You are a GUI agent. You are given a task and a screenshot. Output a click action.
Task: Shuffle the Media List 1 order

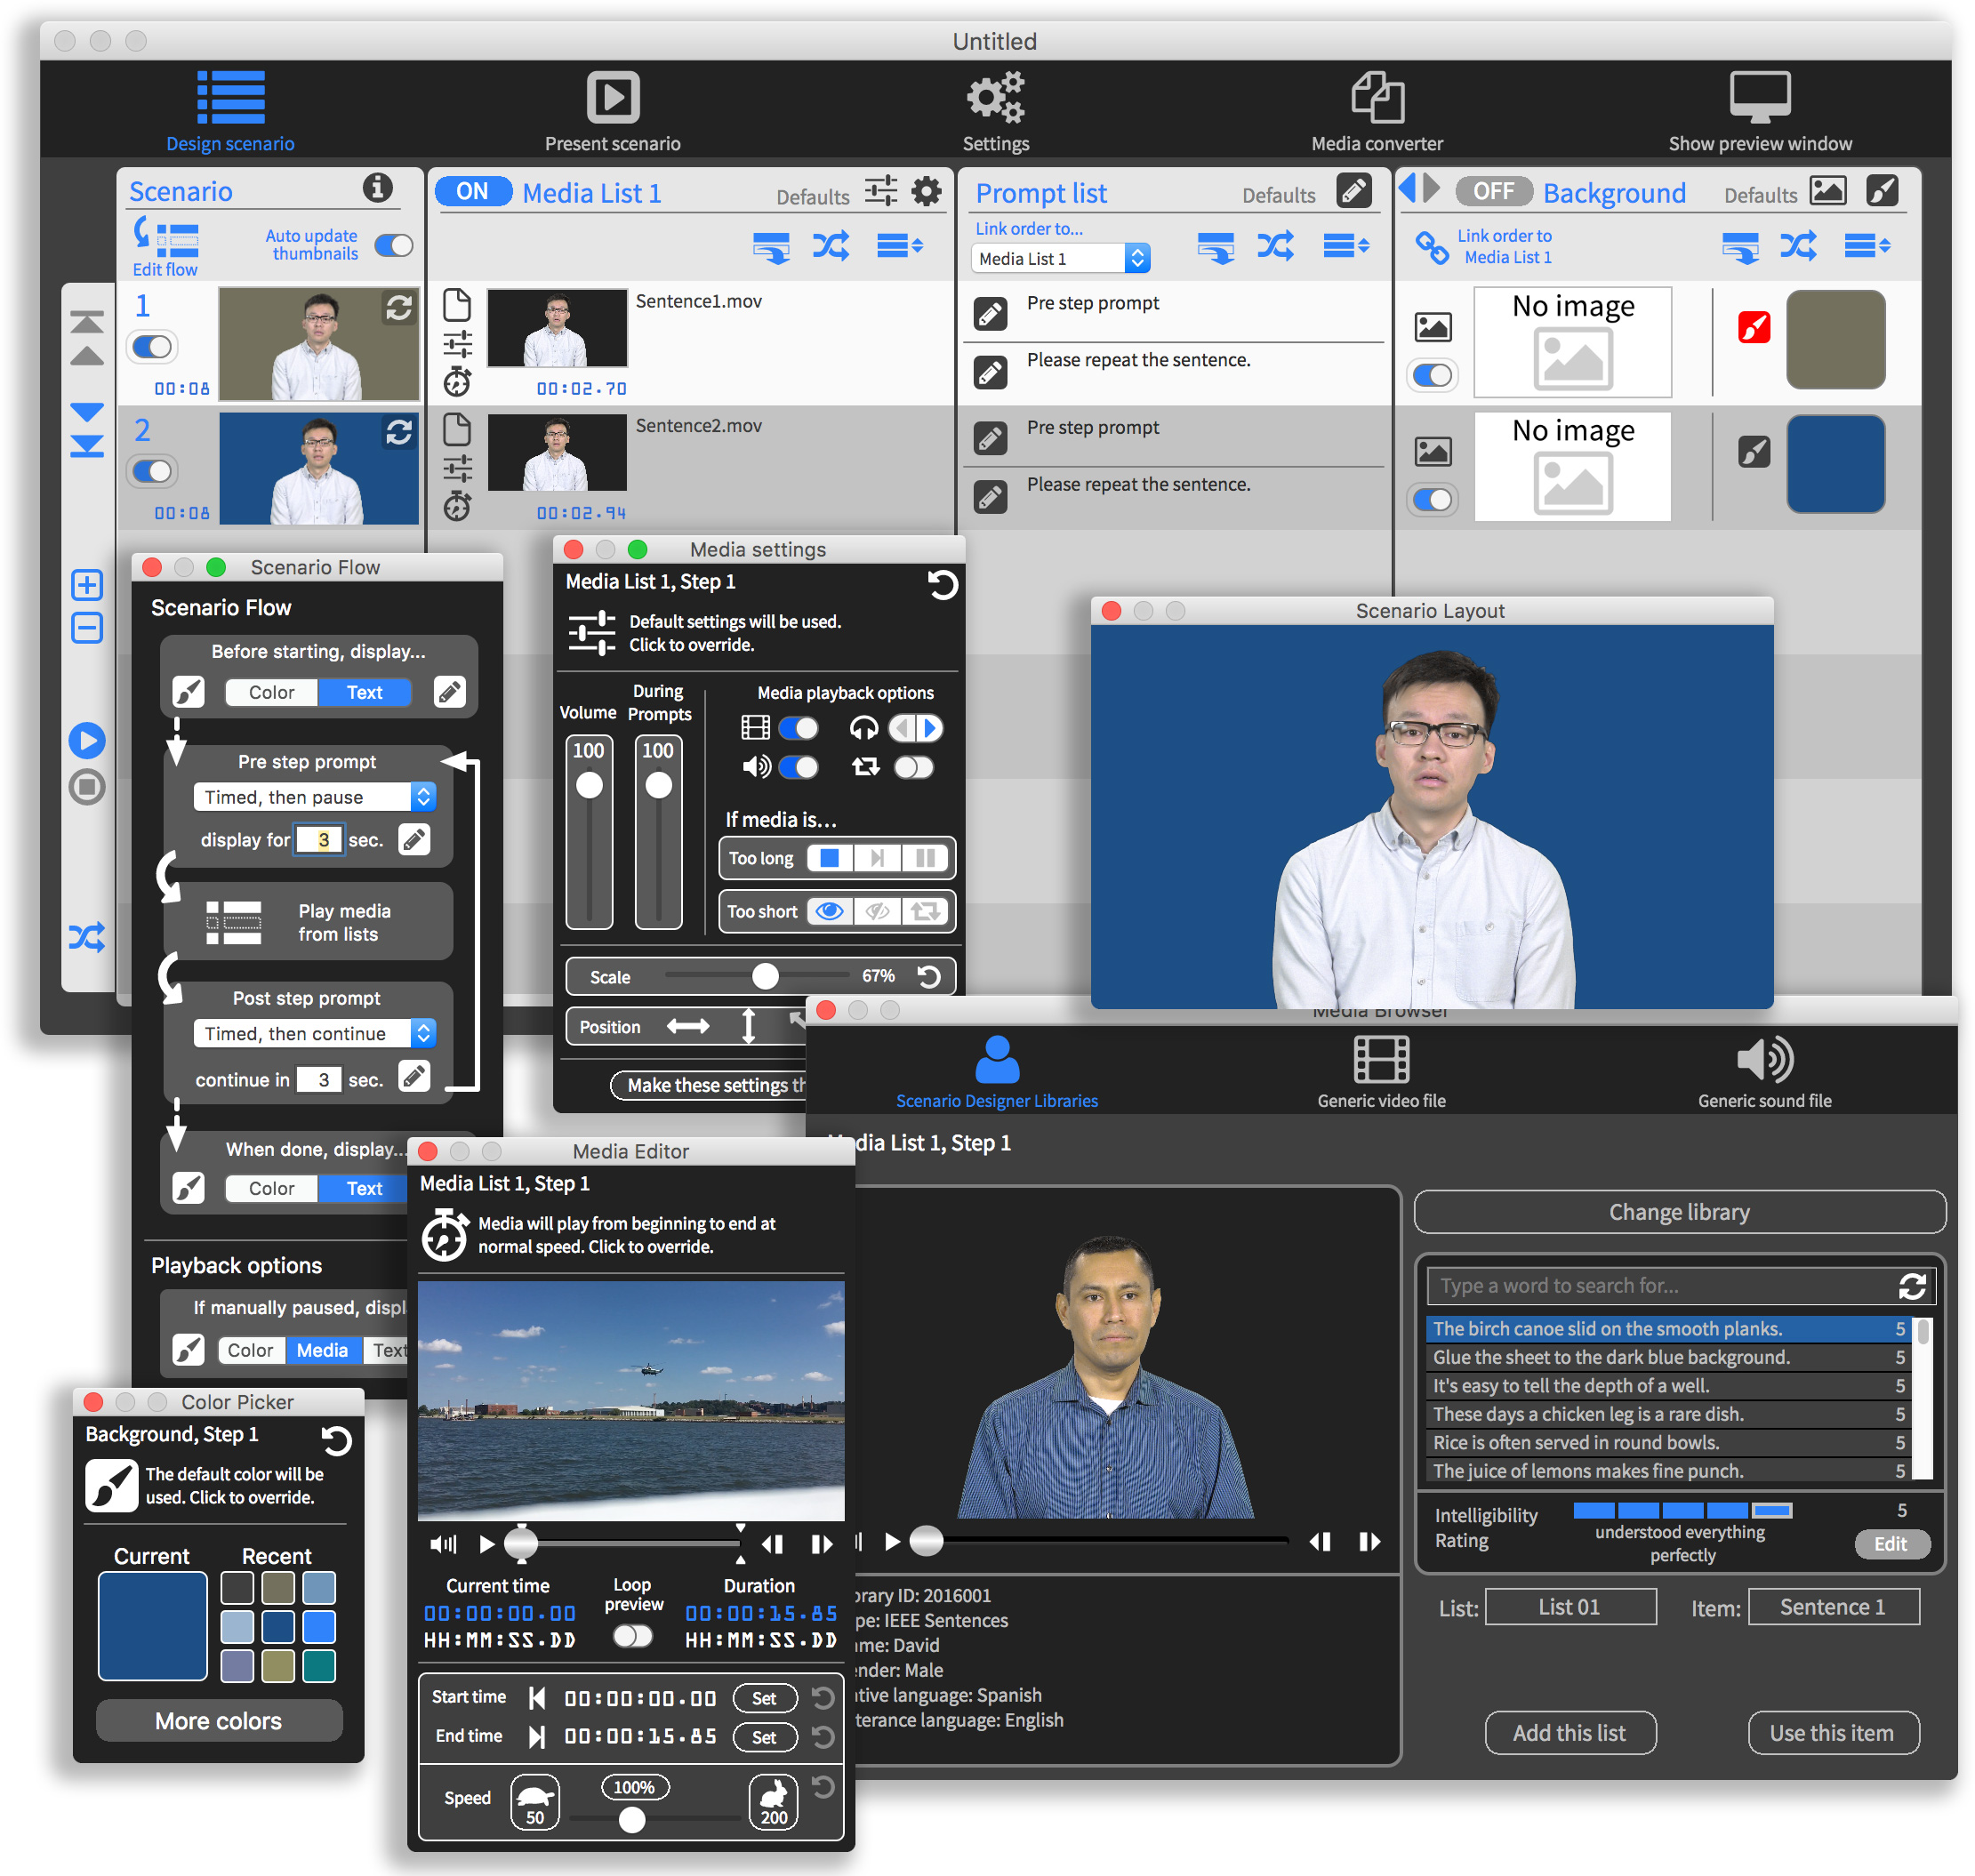point(830,246)
